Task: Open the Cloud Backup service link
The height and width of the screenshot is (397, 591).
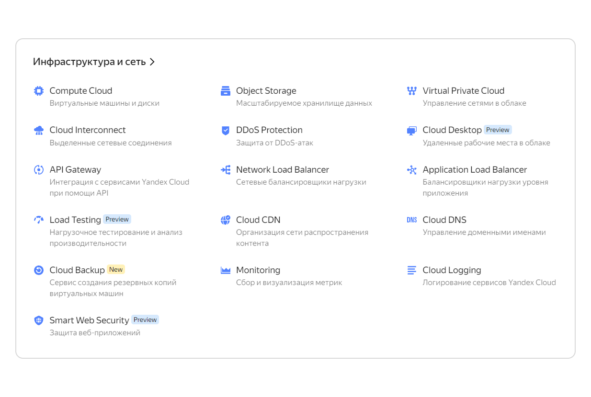Action: [x=77, y=270]
